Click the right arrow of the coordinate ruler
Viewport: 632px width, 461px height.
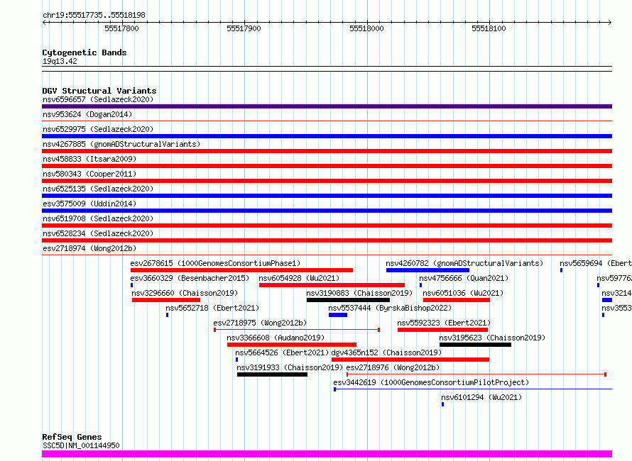[x=609, y=22]
